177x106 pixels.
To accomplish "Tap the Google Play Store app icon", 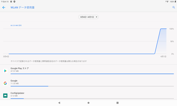I will click(x=5, y=71).
